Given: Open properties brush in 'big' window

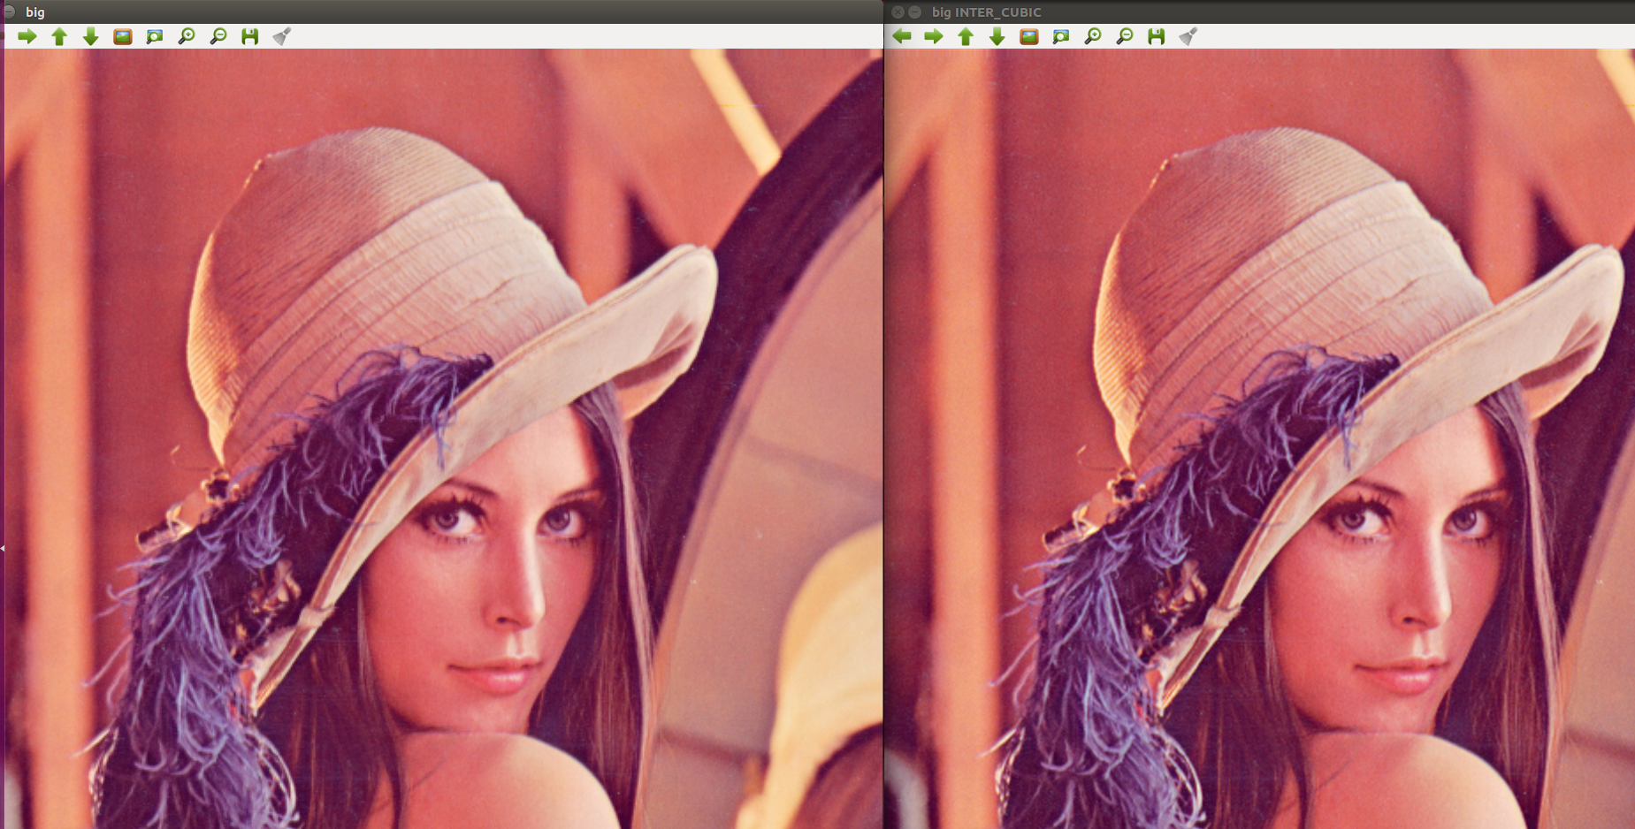Looking at the screenshot, I should point(282,36).
